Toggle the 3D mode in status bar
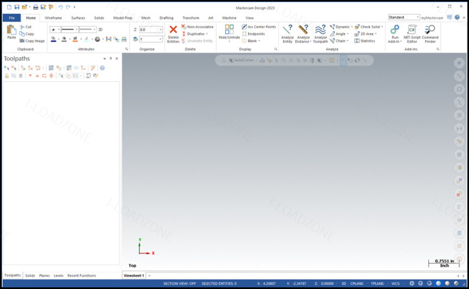Viewport: 469px width, 289px height. pos(344,284)
